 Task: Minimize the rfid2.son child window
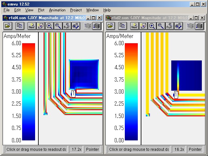click(x=191, y=18)
